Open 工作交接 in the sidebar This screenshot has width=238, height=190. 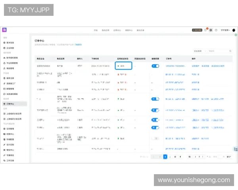pyautogui.click(x=9, y=161)
